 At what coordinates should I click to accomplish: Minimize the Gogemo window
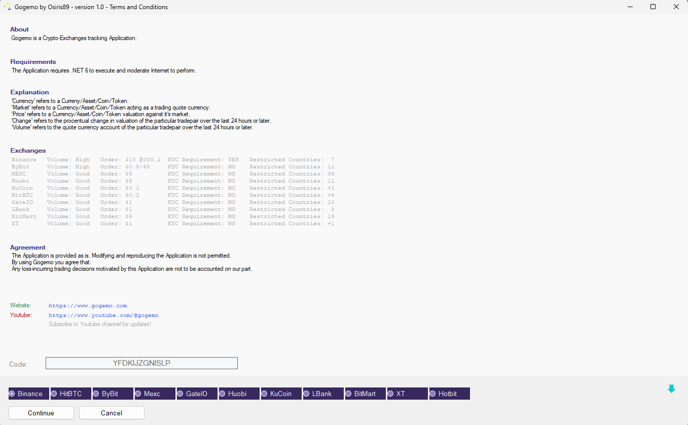(630, 7)
